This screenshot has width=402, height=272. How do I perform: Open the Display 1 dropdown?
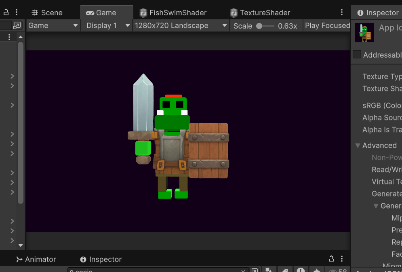tap(108, 26)
